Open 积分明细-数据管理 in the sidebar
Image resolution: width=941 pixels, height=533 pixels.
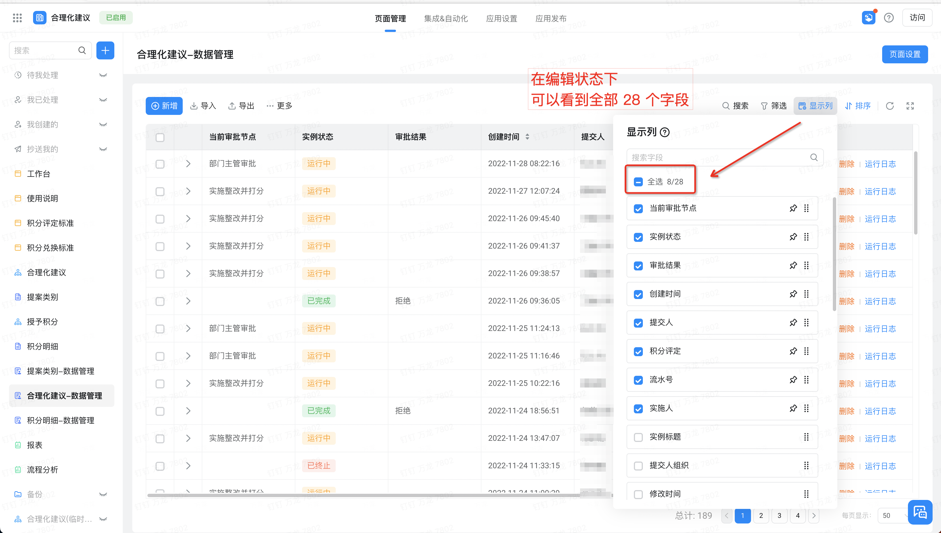(61, 420)
